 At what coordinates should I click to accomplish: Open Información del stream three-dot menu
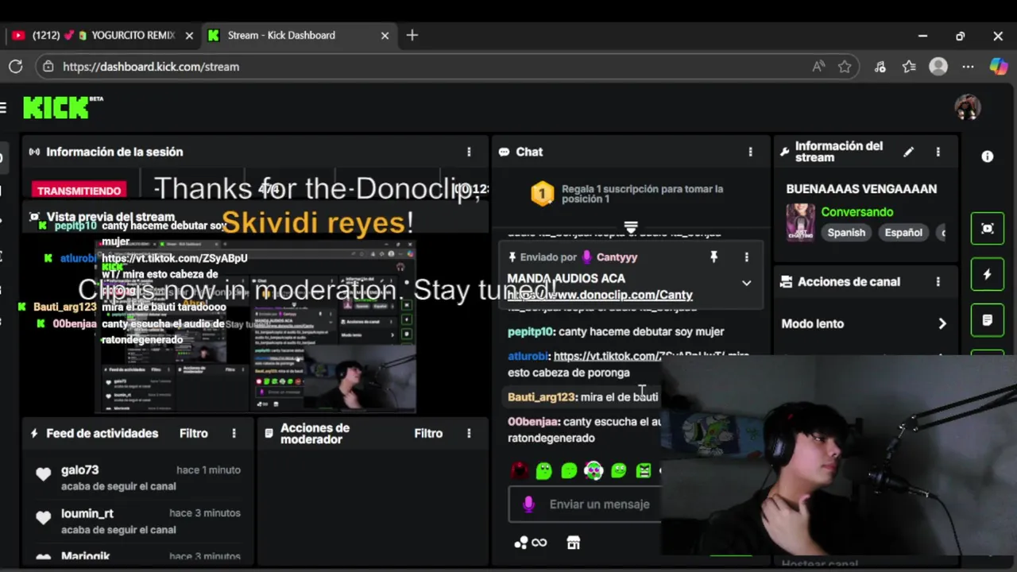pyautogui.click(x=938, y=152)
